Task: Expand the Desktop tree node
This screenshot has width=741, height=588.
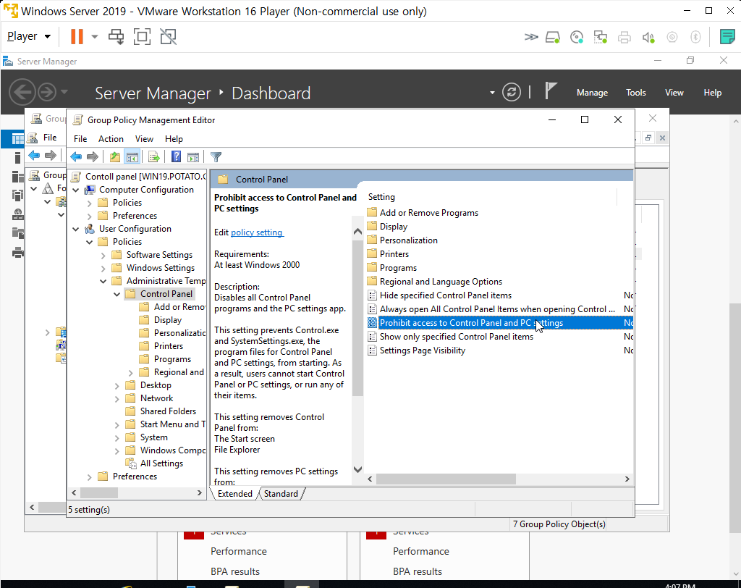Action: pyautogui.click(x=117, y=386)
